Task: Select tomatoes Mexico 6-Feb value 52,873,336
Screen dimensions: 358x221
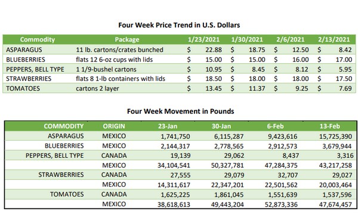Action: pos(281,204)
